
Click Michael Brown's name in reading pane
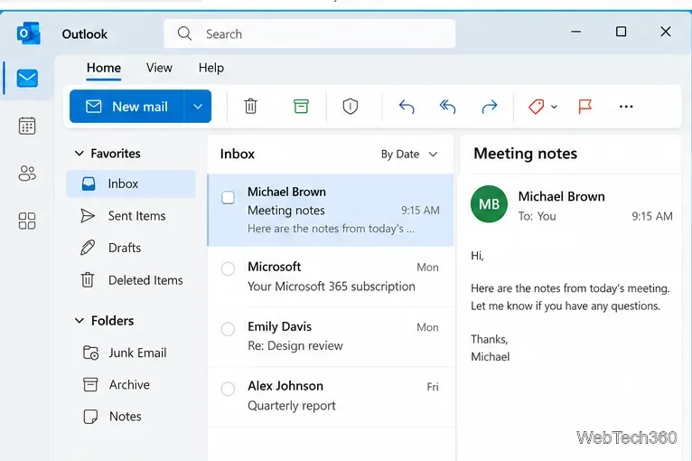point(561,196)
